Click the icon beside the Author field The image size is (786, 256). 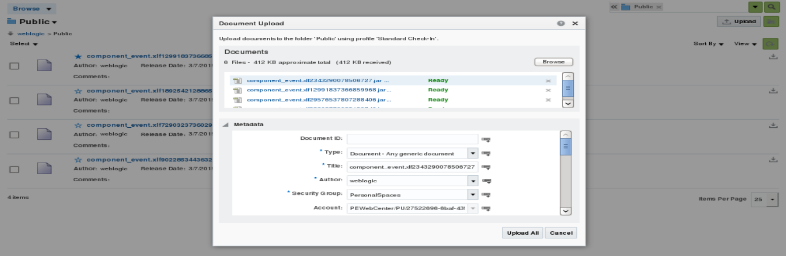coord(486,181)
